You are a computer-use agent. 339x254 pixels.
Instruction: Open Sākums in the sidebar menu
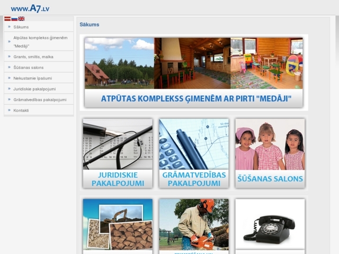[39, 27]
